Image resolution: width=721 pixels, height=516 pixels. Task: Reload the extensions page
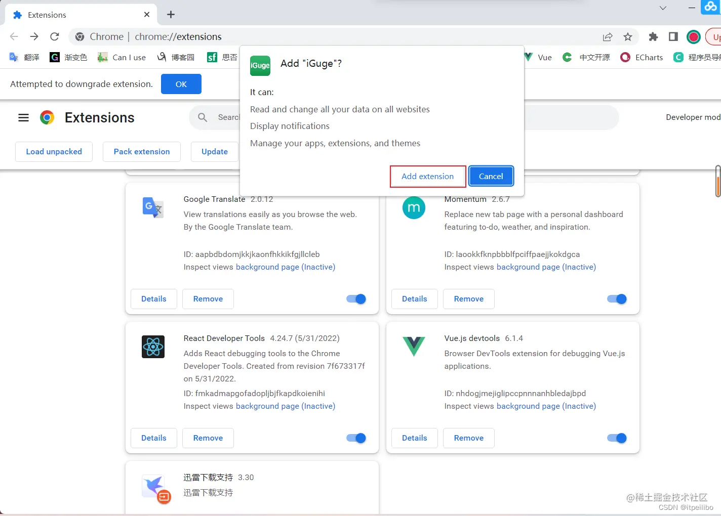[x=55, y=36]
